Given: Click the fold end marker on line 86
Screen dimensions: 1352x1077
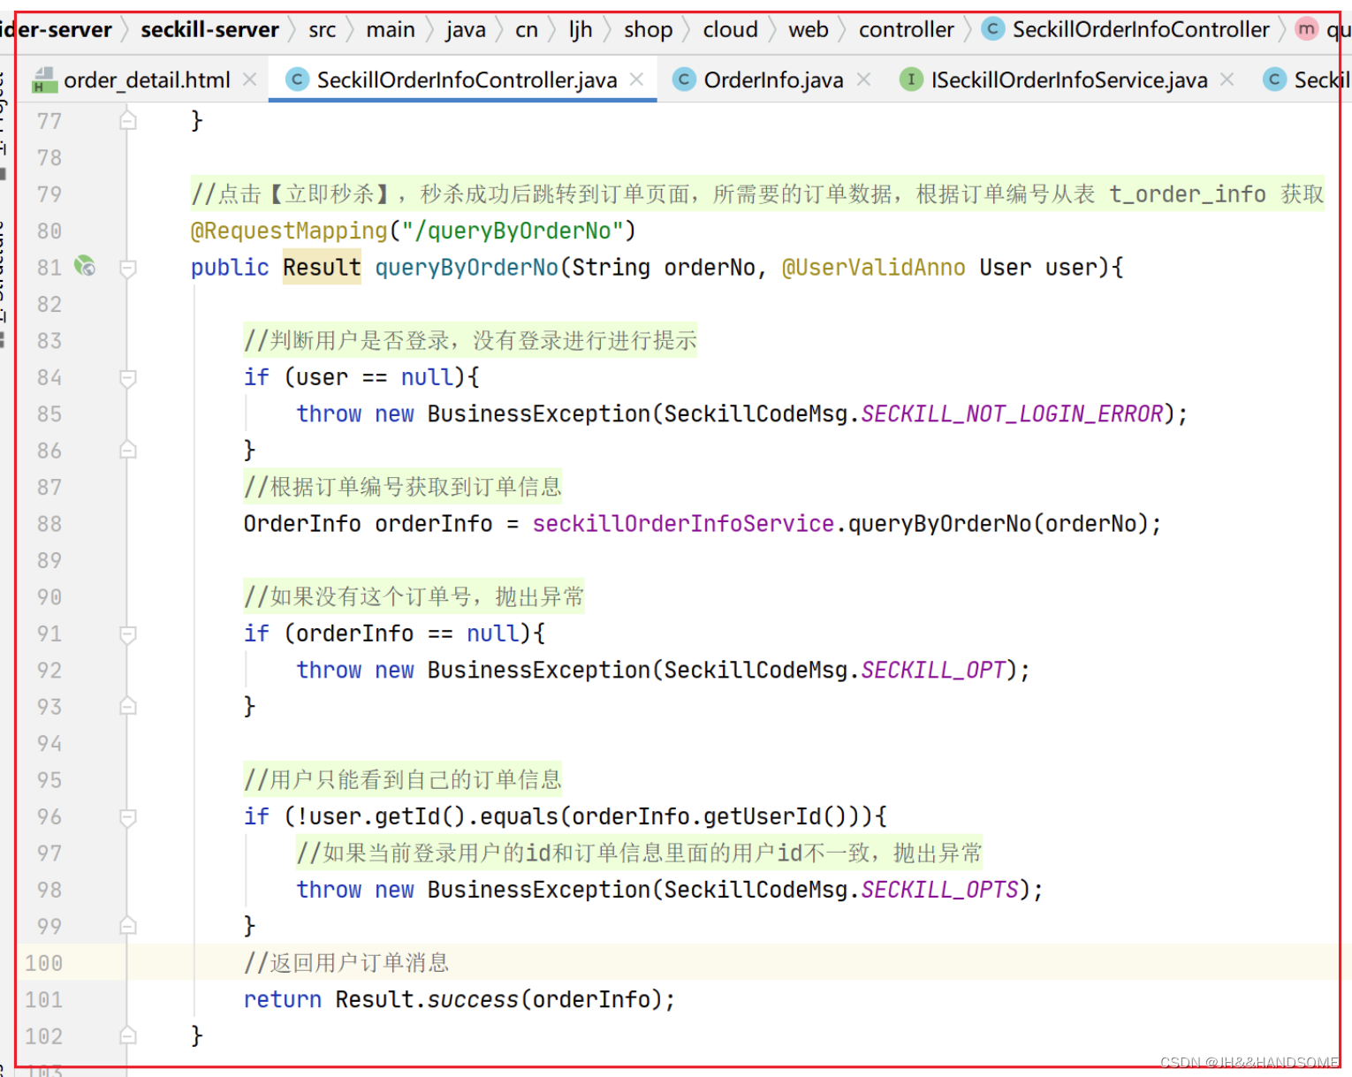Looking at the screenshot, I should point(128,451).
